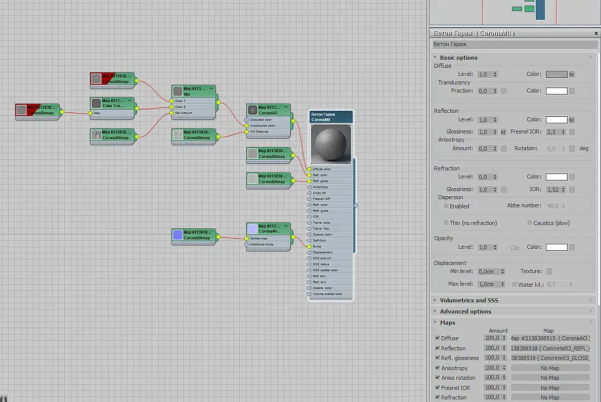Click the Reflection glossiness M map button
Viewport: 601px width, 402px height.
click(x=503, y=132)
